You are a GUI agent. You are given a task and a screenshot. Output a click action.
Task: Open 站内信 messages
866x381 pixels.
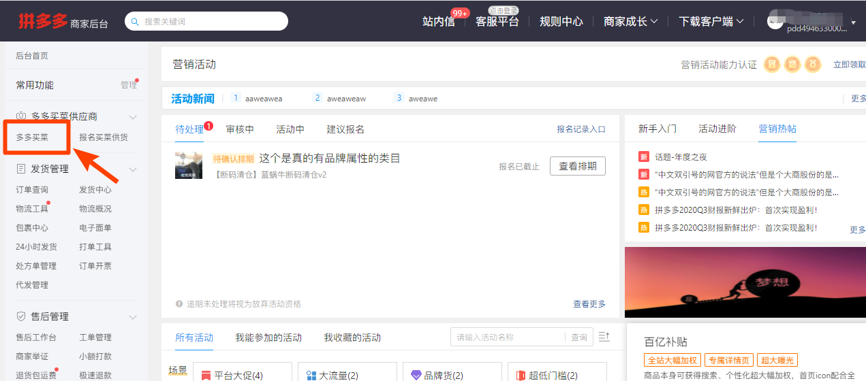click(x=438, y=21)
